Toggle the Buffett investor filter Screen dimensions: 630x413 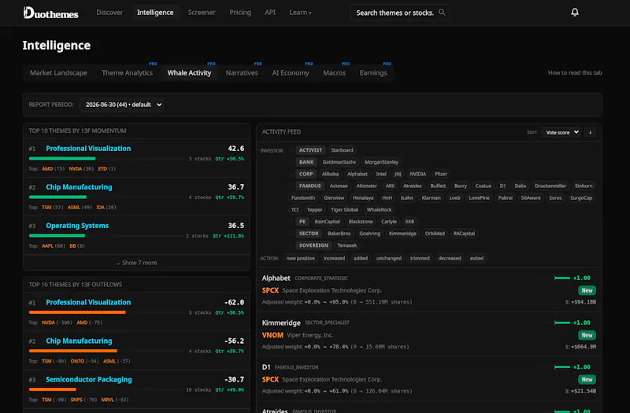[x=438, y=186]
